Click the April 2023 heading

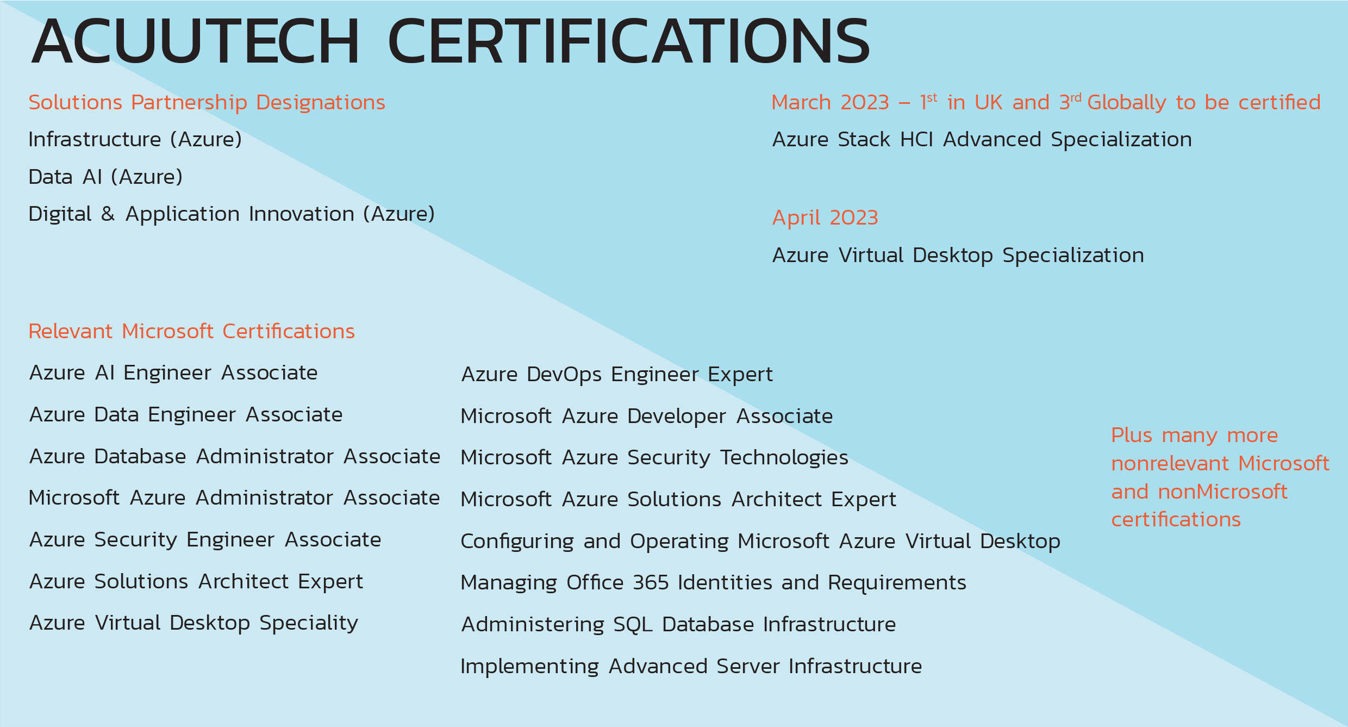point(825,218)
